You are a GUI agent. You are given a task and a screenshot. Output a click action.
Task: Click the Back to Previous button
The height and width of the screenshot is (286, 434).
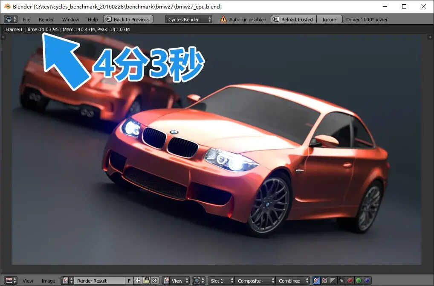[x=128, y=20]
